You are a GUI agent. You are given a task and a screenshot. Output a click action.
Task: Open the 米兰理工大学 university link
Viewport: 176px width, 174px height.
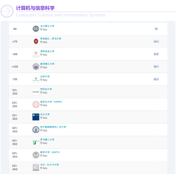47,26
